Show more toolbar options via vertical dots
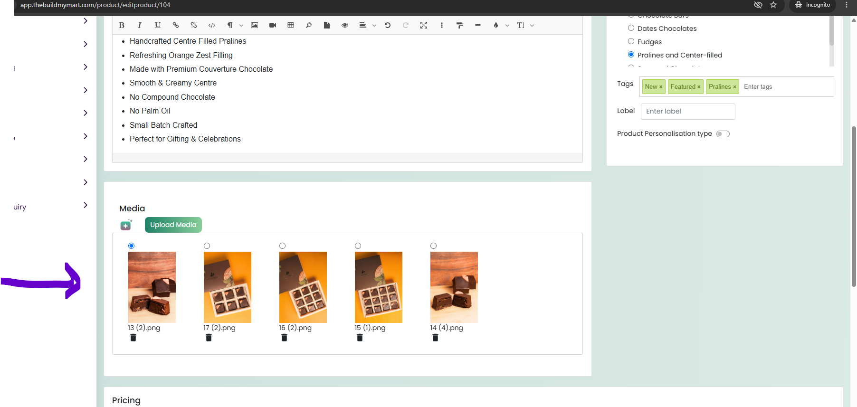857x407 pixels. (442, 25)
